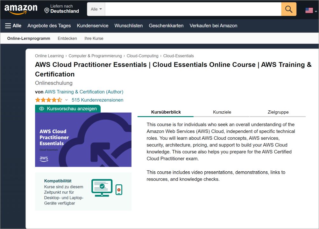
Task: Click the AWS Cloud Practitioner course thumbnail
Action: [83, 140]
